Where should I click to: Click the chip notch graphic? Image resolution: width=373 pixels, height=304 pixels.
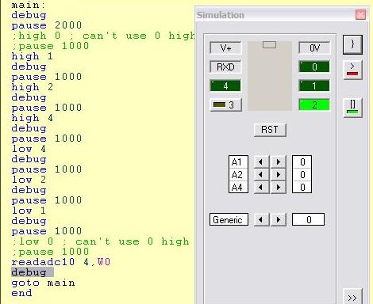pos(269,45)
